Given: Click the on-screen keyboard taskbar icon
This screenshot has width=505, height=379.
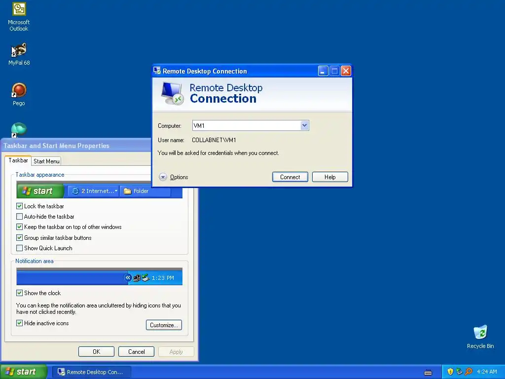Looking at the screenshot, I should pos(428,373).
